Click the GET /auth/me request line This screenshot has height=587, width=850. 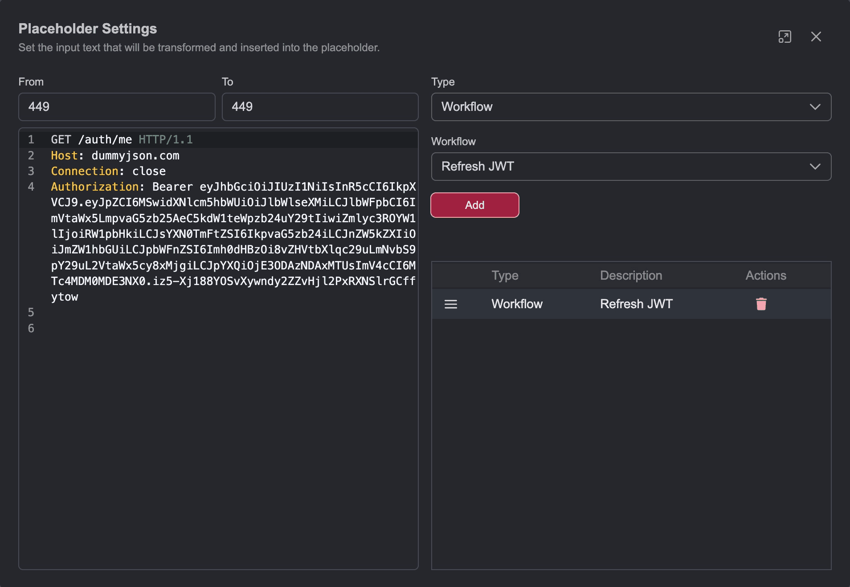(122, 139)
